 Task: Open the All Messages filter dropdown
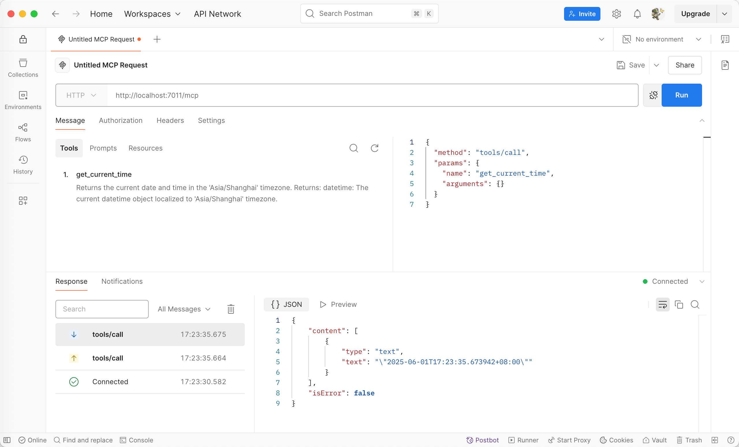pos(184,309)
